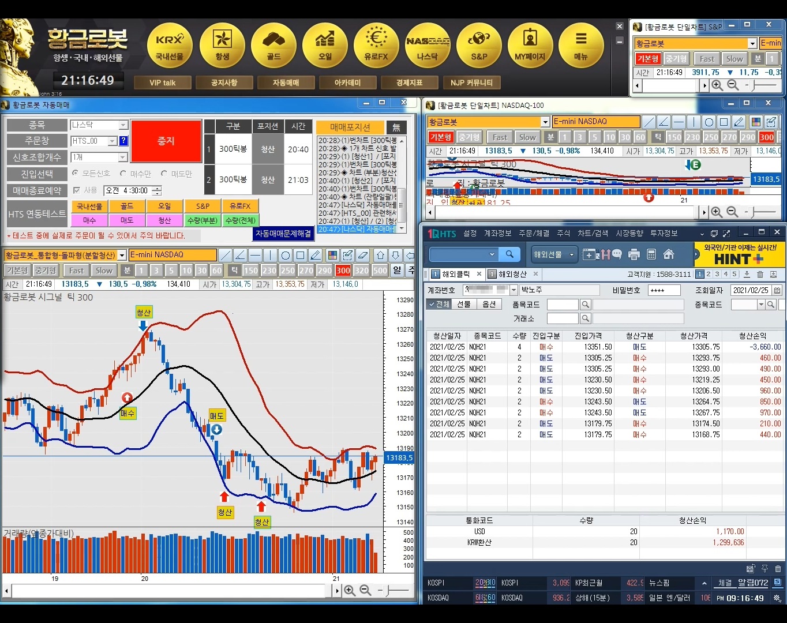The width and height of the screenshot is (787, 623).
Task: Select 모든신호 radio button
Action: (x=75, y=173)
